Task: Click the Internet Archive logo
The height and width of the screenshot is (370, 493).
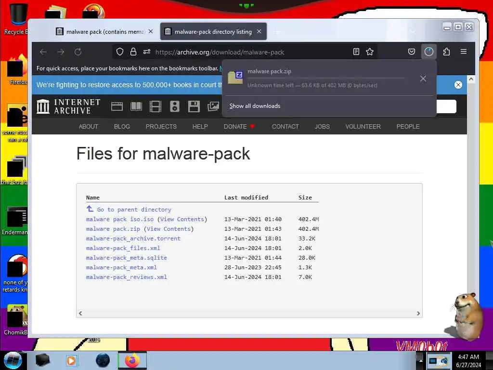Action: [x=68, y=106]
